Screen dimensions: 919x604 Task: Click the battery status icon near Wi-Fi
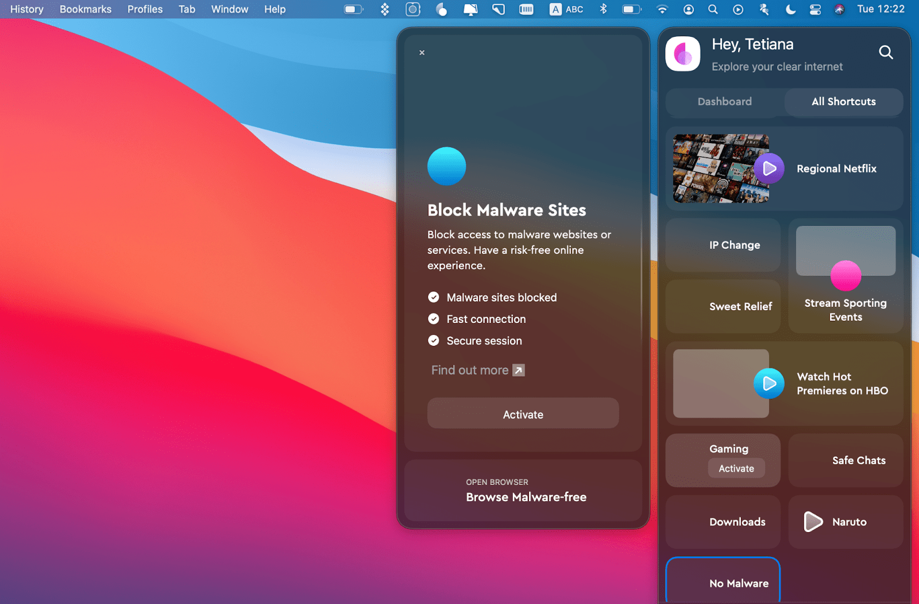tap(632, 9)
